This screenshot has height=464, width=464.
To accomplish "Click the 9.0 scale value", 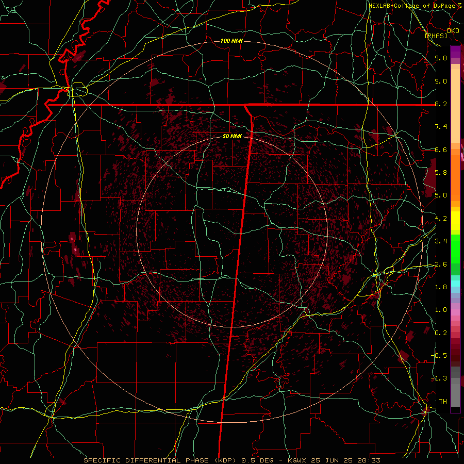I will point(441,81).
